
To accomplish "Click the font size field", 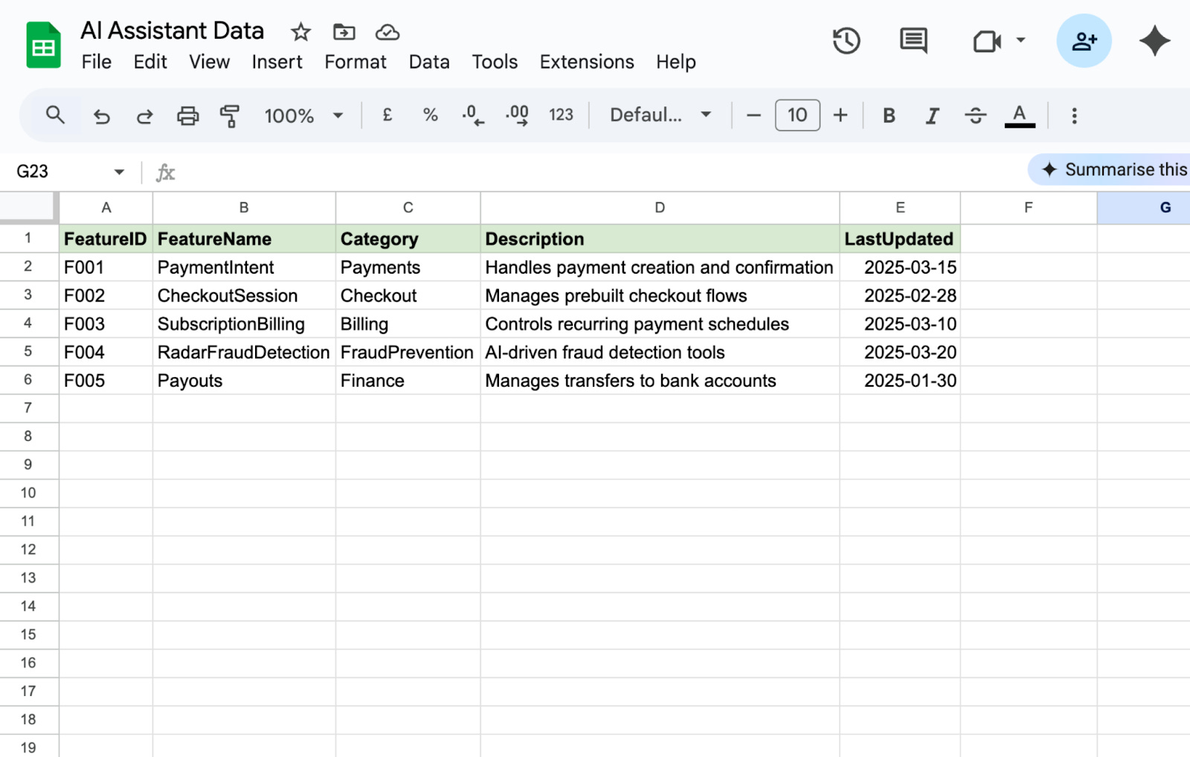I will [797, 115].
